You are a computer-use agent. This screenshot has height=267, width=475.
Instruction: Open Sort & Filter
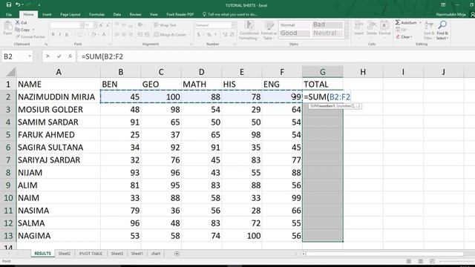pyautogui.click(x=428, y=30)
